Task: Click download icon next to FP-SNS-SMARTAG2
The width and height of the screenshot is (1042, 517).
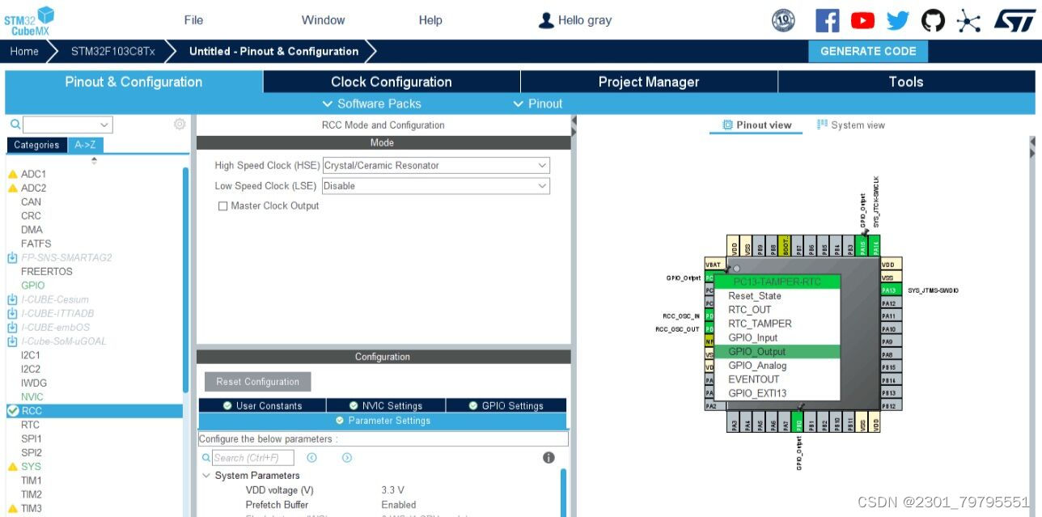Action: 12,257
